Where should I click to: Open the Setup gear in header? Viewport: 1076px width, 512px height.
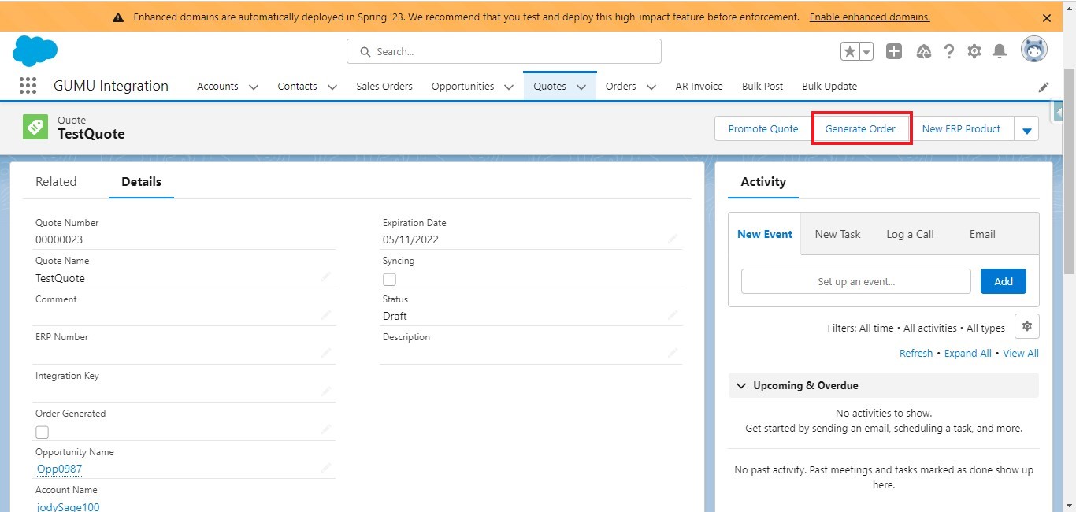pos(974,51)
